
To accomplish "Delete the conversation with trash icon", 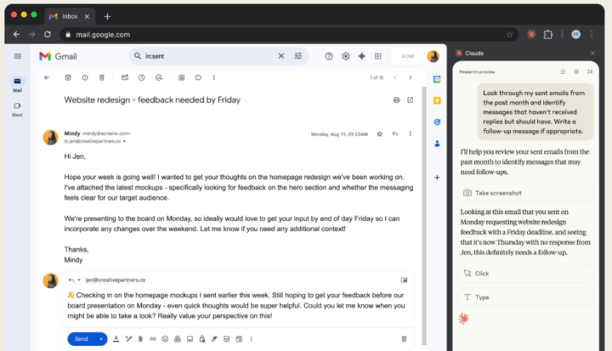I will (101, 77).
